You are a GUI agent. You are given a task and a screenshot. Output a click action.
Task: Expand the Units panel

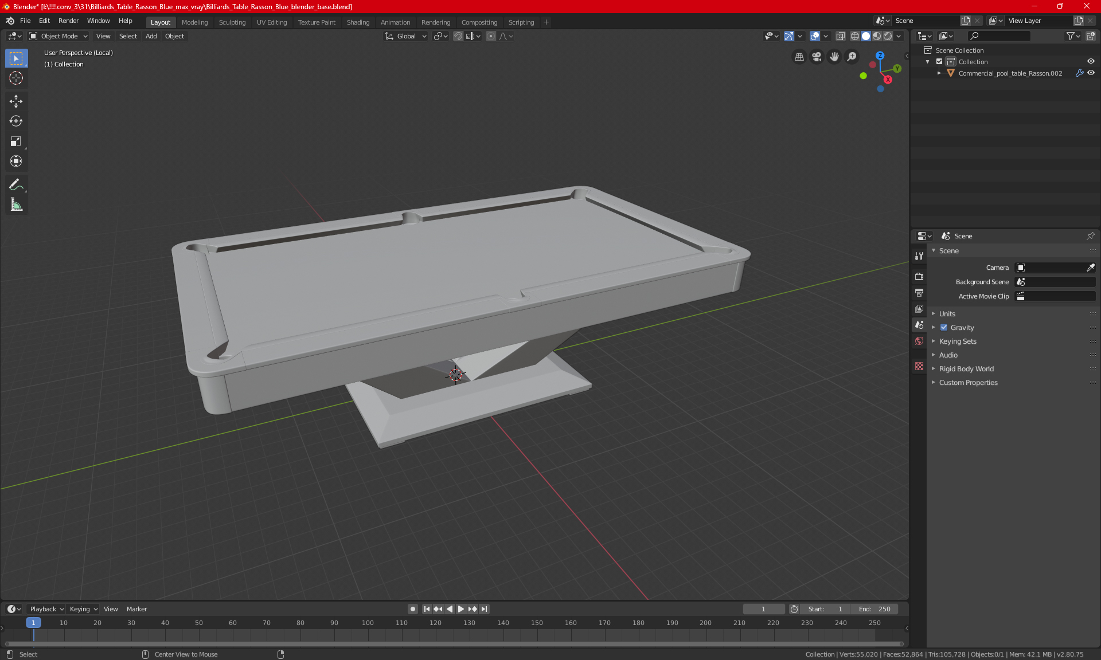(x=947, y=314)
